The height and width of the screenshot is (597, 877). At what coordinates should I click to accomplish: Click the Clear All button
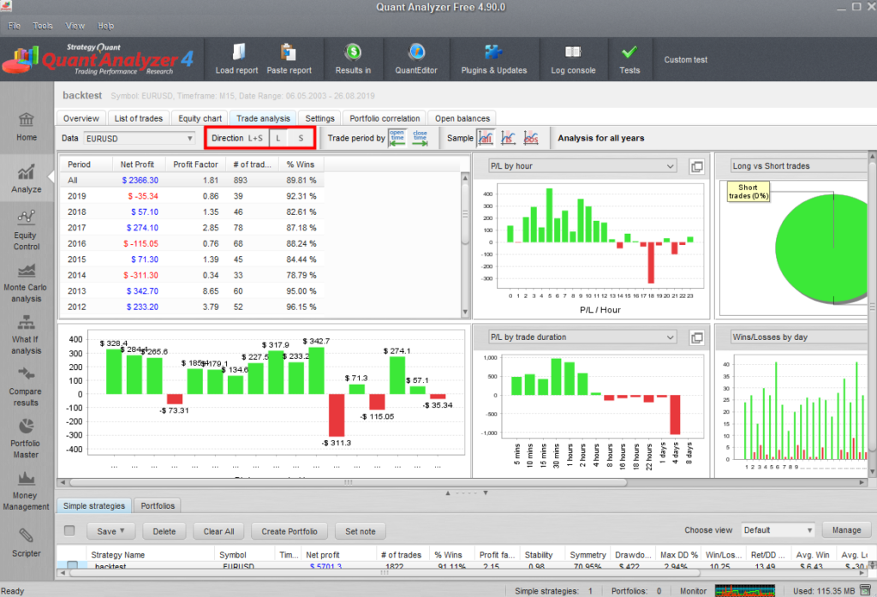(x=218, y=531)
